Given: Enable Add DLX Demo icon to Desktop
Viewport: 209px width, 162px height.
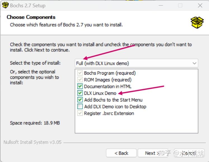Looking at the screenshot, I should click(x=80, y=107).
